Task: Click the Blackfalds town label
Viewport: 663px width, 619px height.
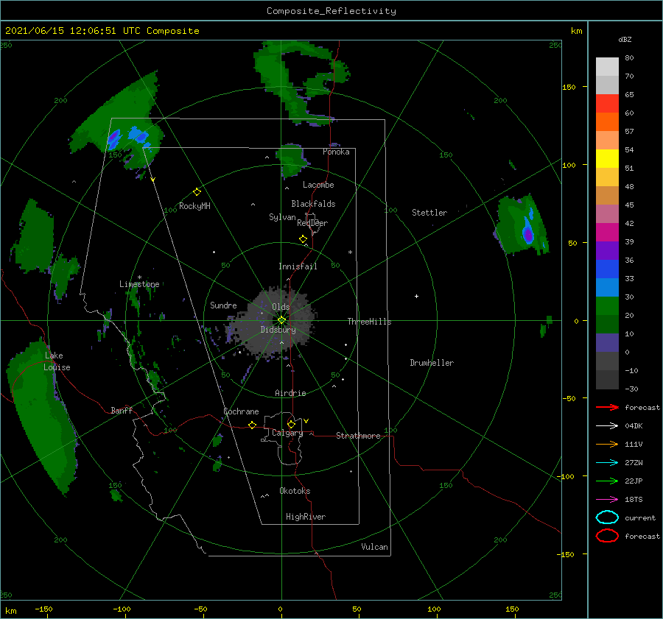Action: [313, 204]
